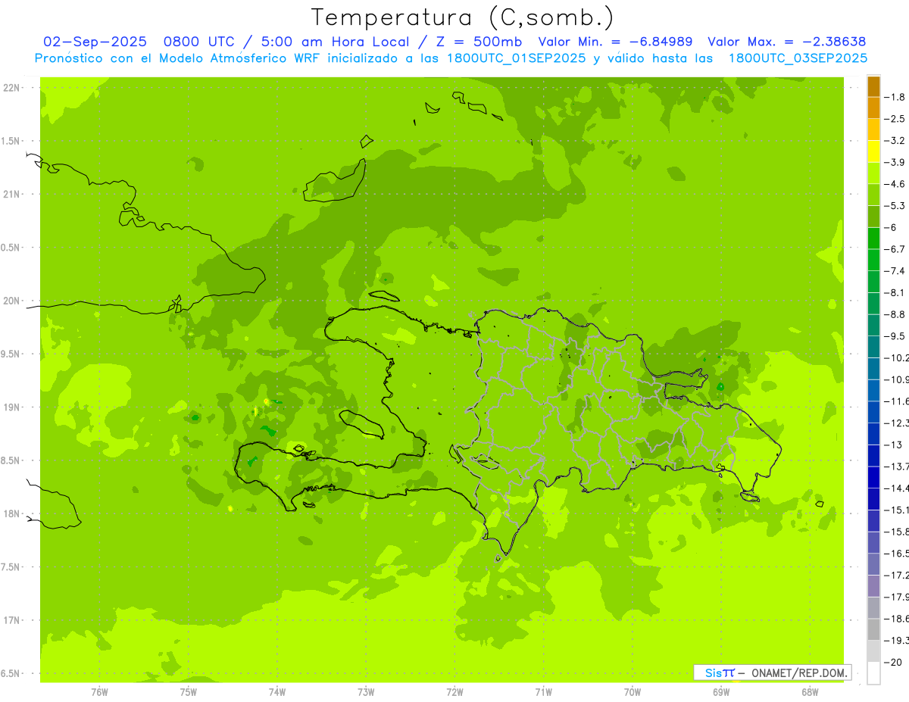909x702 pixels.
Task: Click the dark orange swatch above -1.8
Action: (x=873, y=86)
